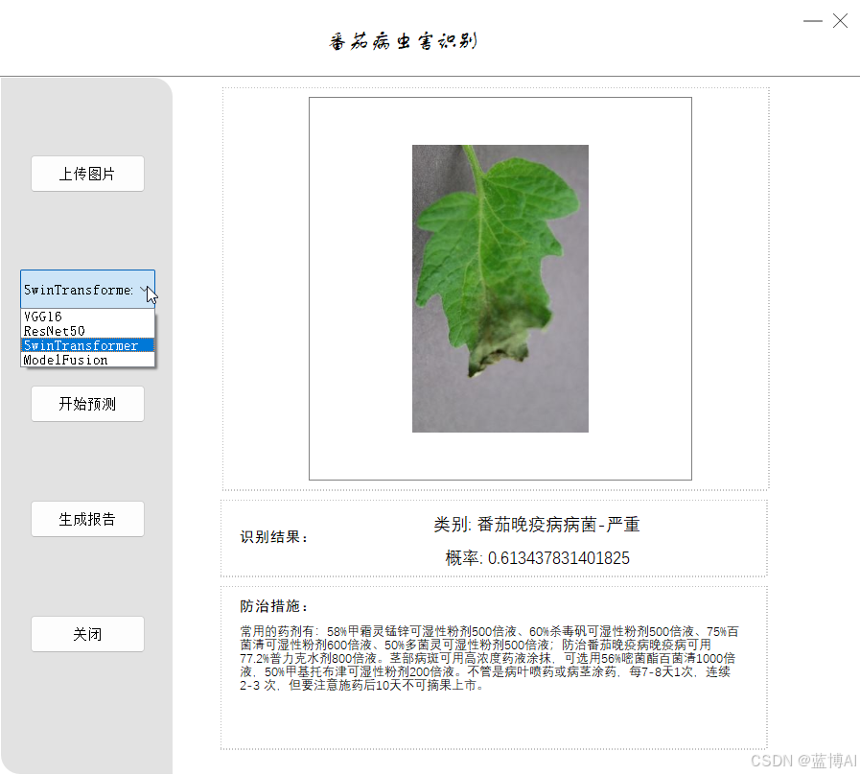Click the 开始预测 start prediction button
The image size is (860, 775).
coord(87,404)
